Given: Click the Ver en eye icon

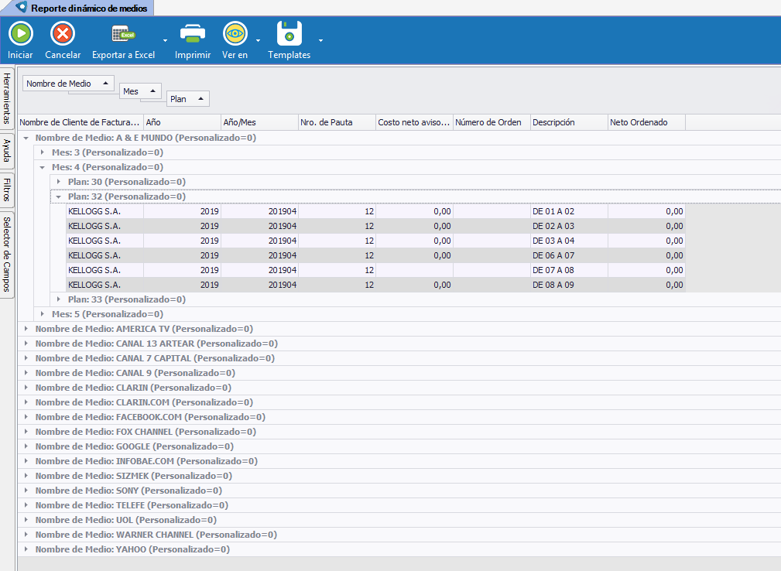Looking at the screenshot, I should (x=235, y=34).
